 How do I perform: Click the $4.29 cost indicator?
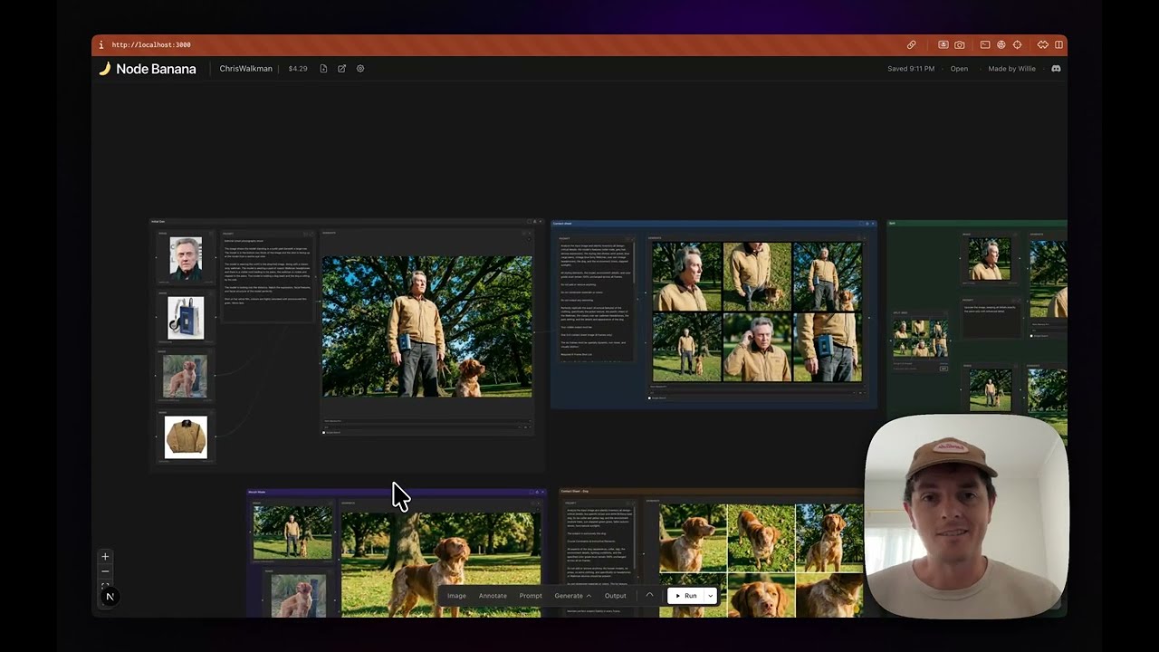[298, 69]
